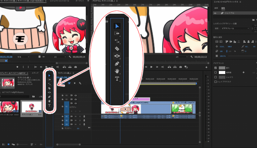This screenshot has width=257, height=148.
Task: Enable the Stroke checkbox
Action: 216,73
